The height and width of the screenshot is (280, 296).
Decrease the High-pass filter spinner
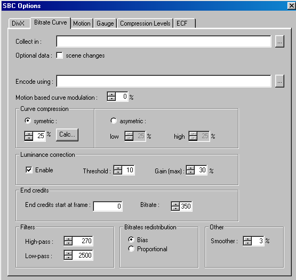[x=68, y=243]
